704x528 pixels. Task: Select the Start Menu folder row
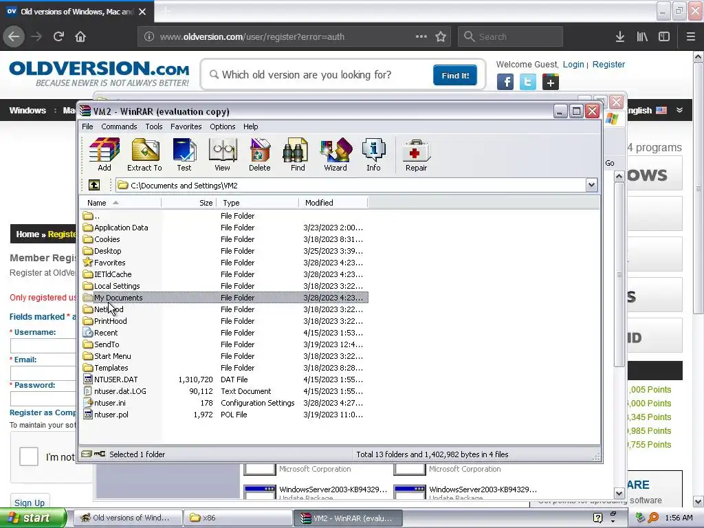(223, 356)
